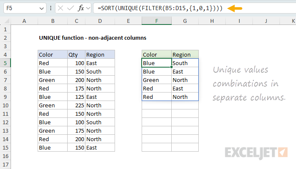Click the 'Region' header in cell G4
This screenshot has height=169, width=296.
[x=185, y=55]
